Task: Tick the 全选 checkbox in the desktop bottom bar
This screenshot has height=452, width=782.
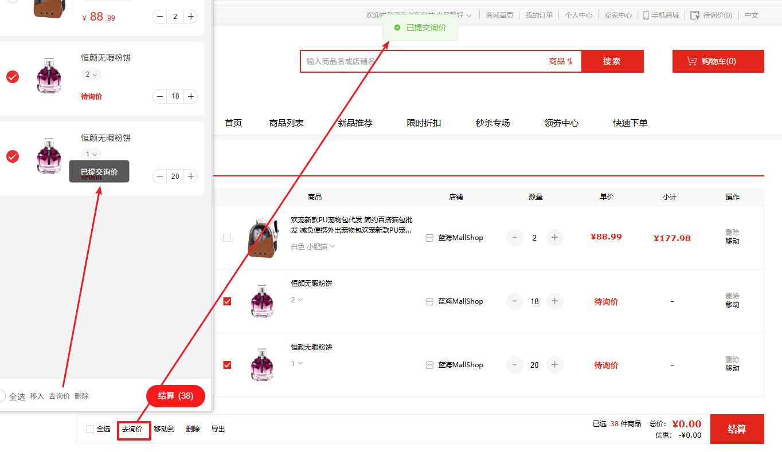Action: coord(89,429)
